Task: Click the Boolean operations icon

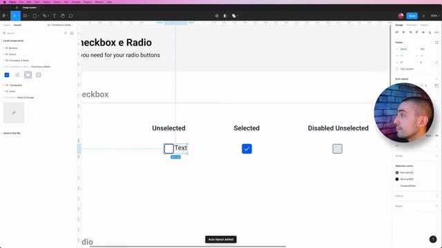Action: point(234,16)
